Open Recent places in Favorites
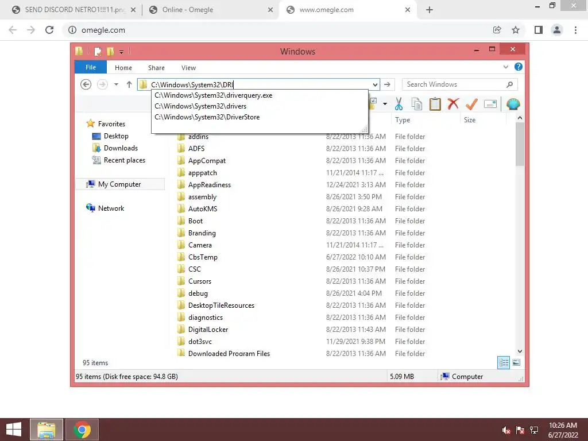The height and width of the screenshot is (441, 588). click(125, 160)
